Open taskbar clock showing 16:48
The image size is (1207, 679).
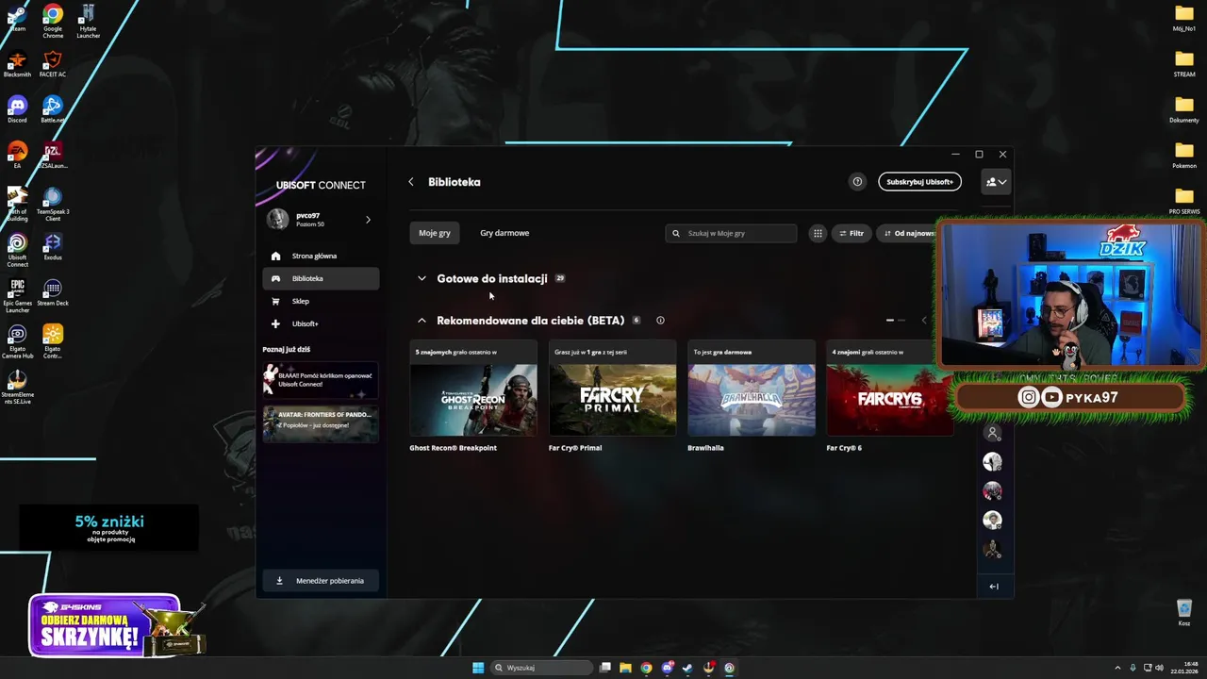tap(1184, 668)
